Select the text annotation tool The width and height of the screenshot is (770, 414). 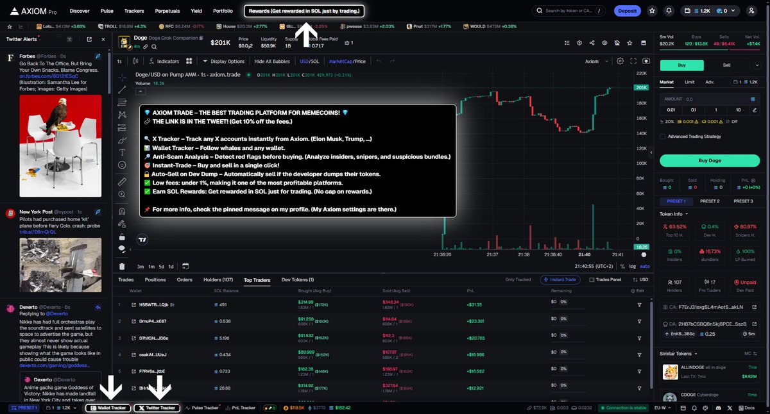123,152
